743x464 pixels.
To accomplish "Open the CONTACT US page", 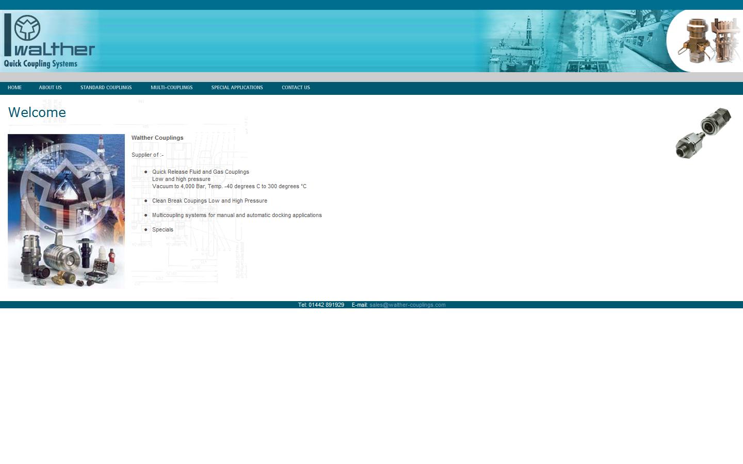I will click(x=296, y=88).
